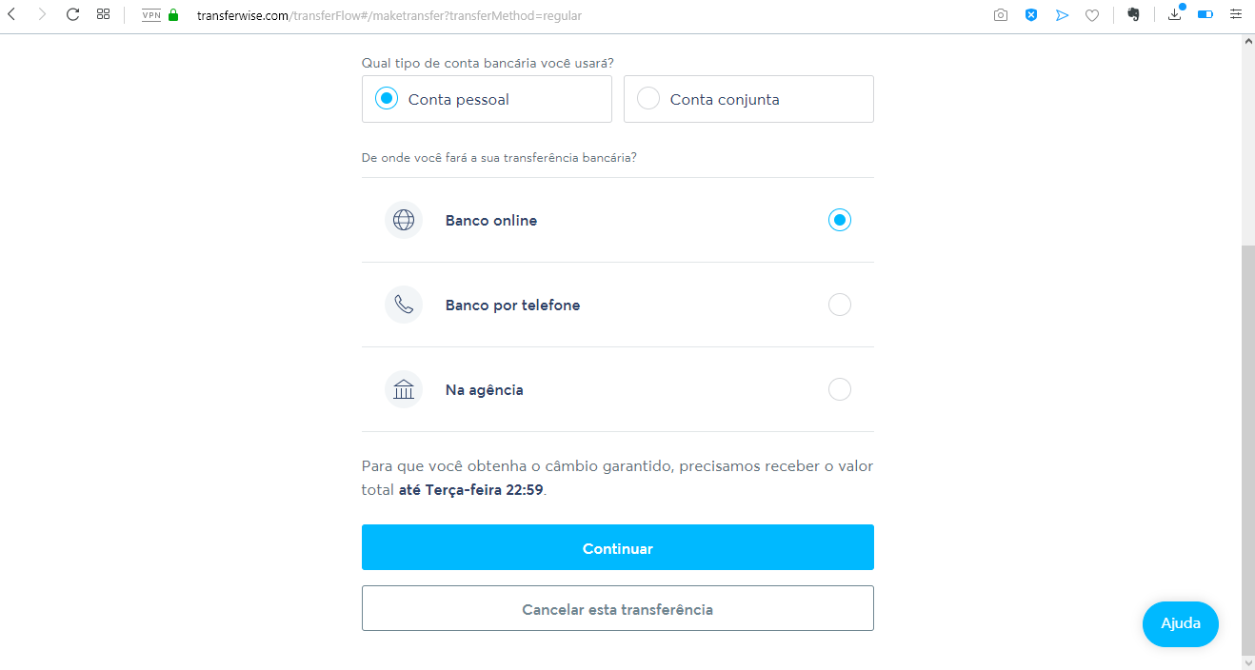The width and height of the screenshot is (1255, 670).
Task: Select the Conta pessoal option
Action: coord(487,99)
